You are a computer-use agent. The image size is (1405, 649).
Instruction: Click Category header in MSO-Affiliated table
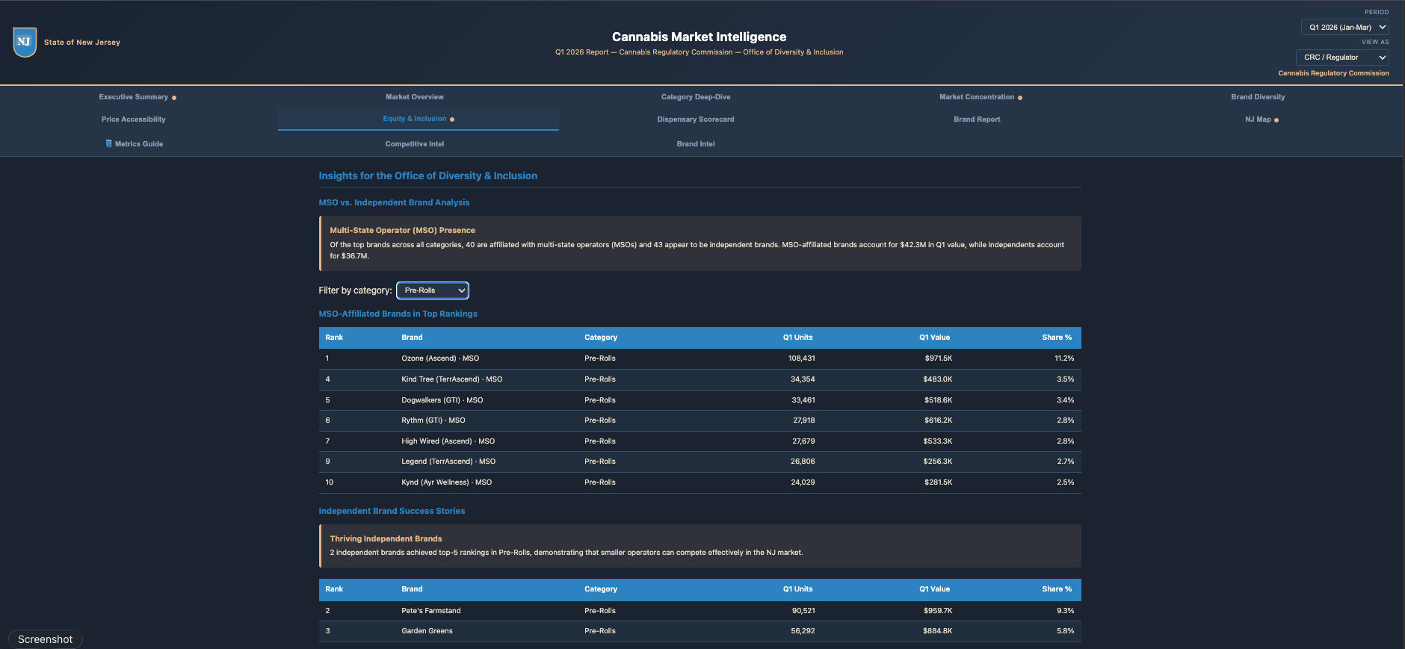pyautogui.click(x=601, y=338)
